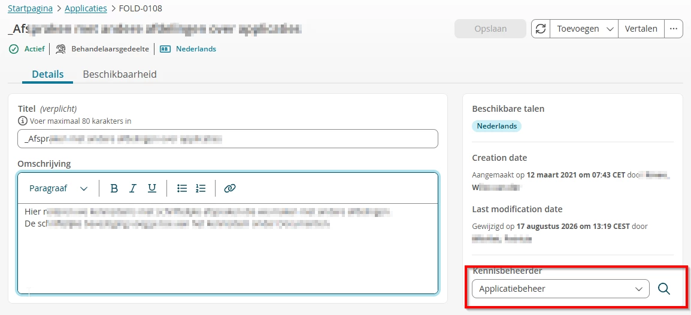Screen dimensions: 691x315
Task: Toggle bold text formatting
Action: click(114, 188)
